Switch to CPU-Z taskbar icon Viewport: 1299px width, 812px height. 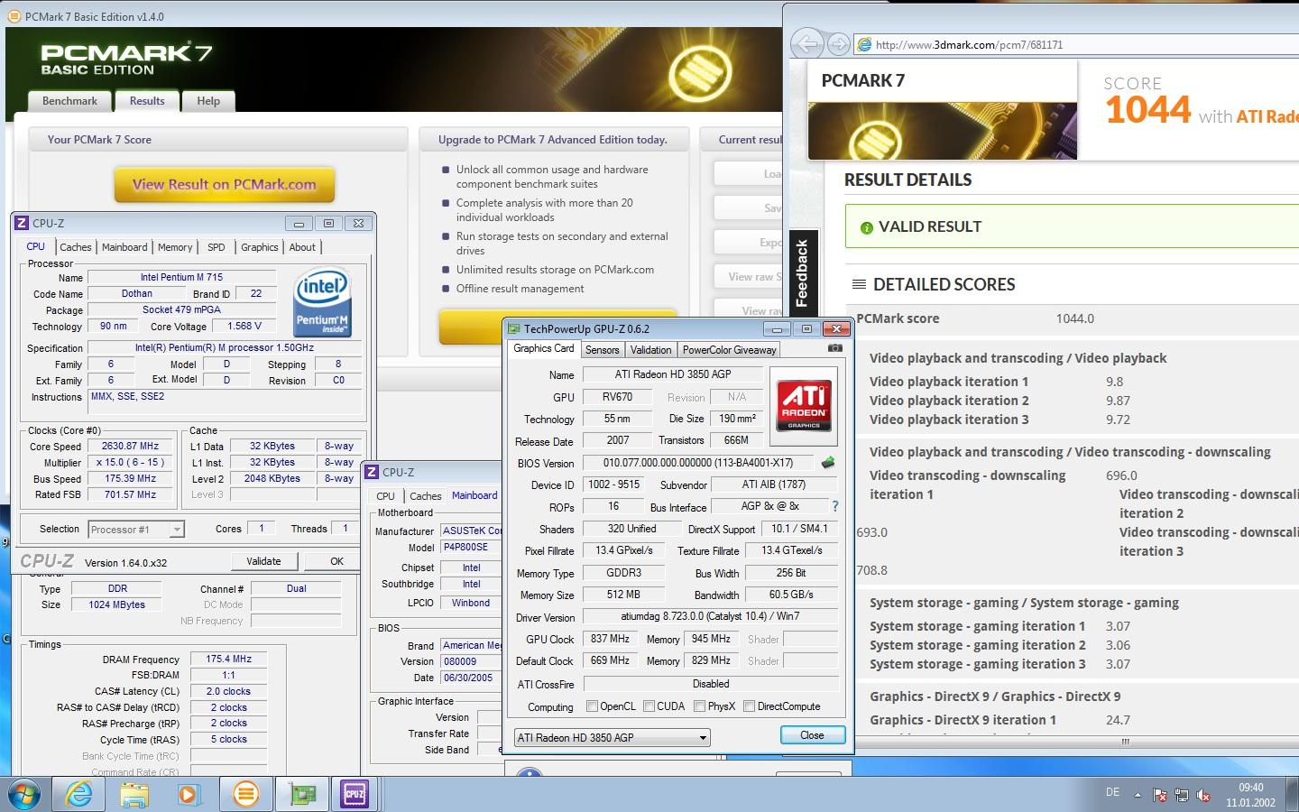355,794
